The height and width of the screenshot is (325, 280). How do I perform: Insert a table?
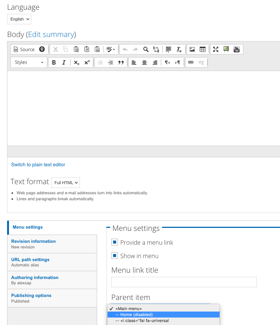(x=202, y=49)
